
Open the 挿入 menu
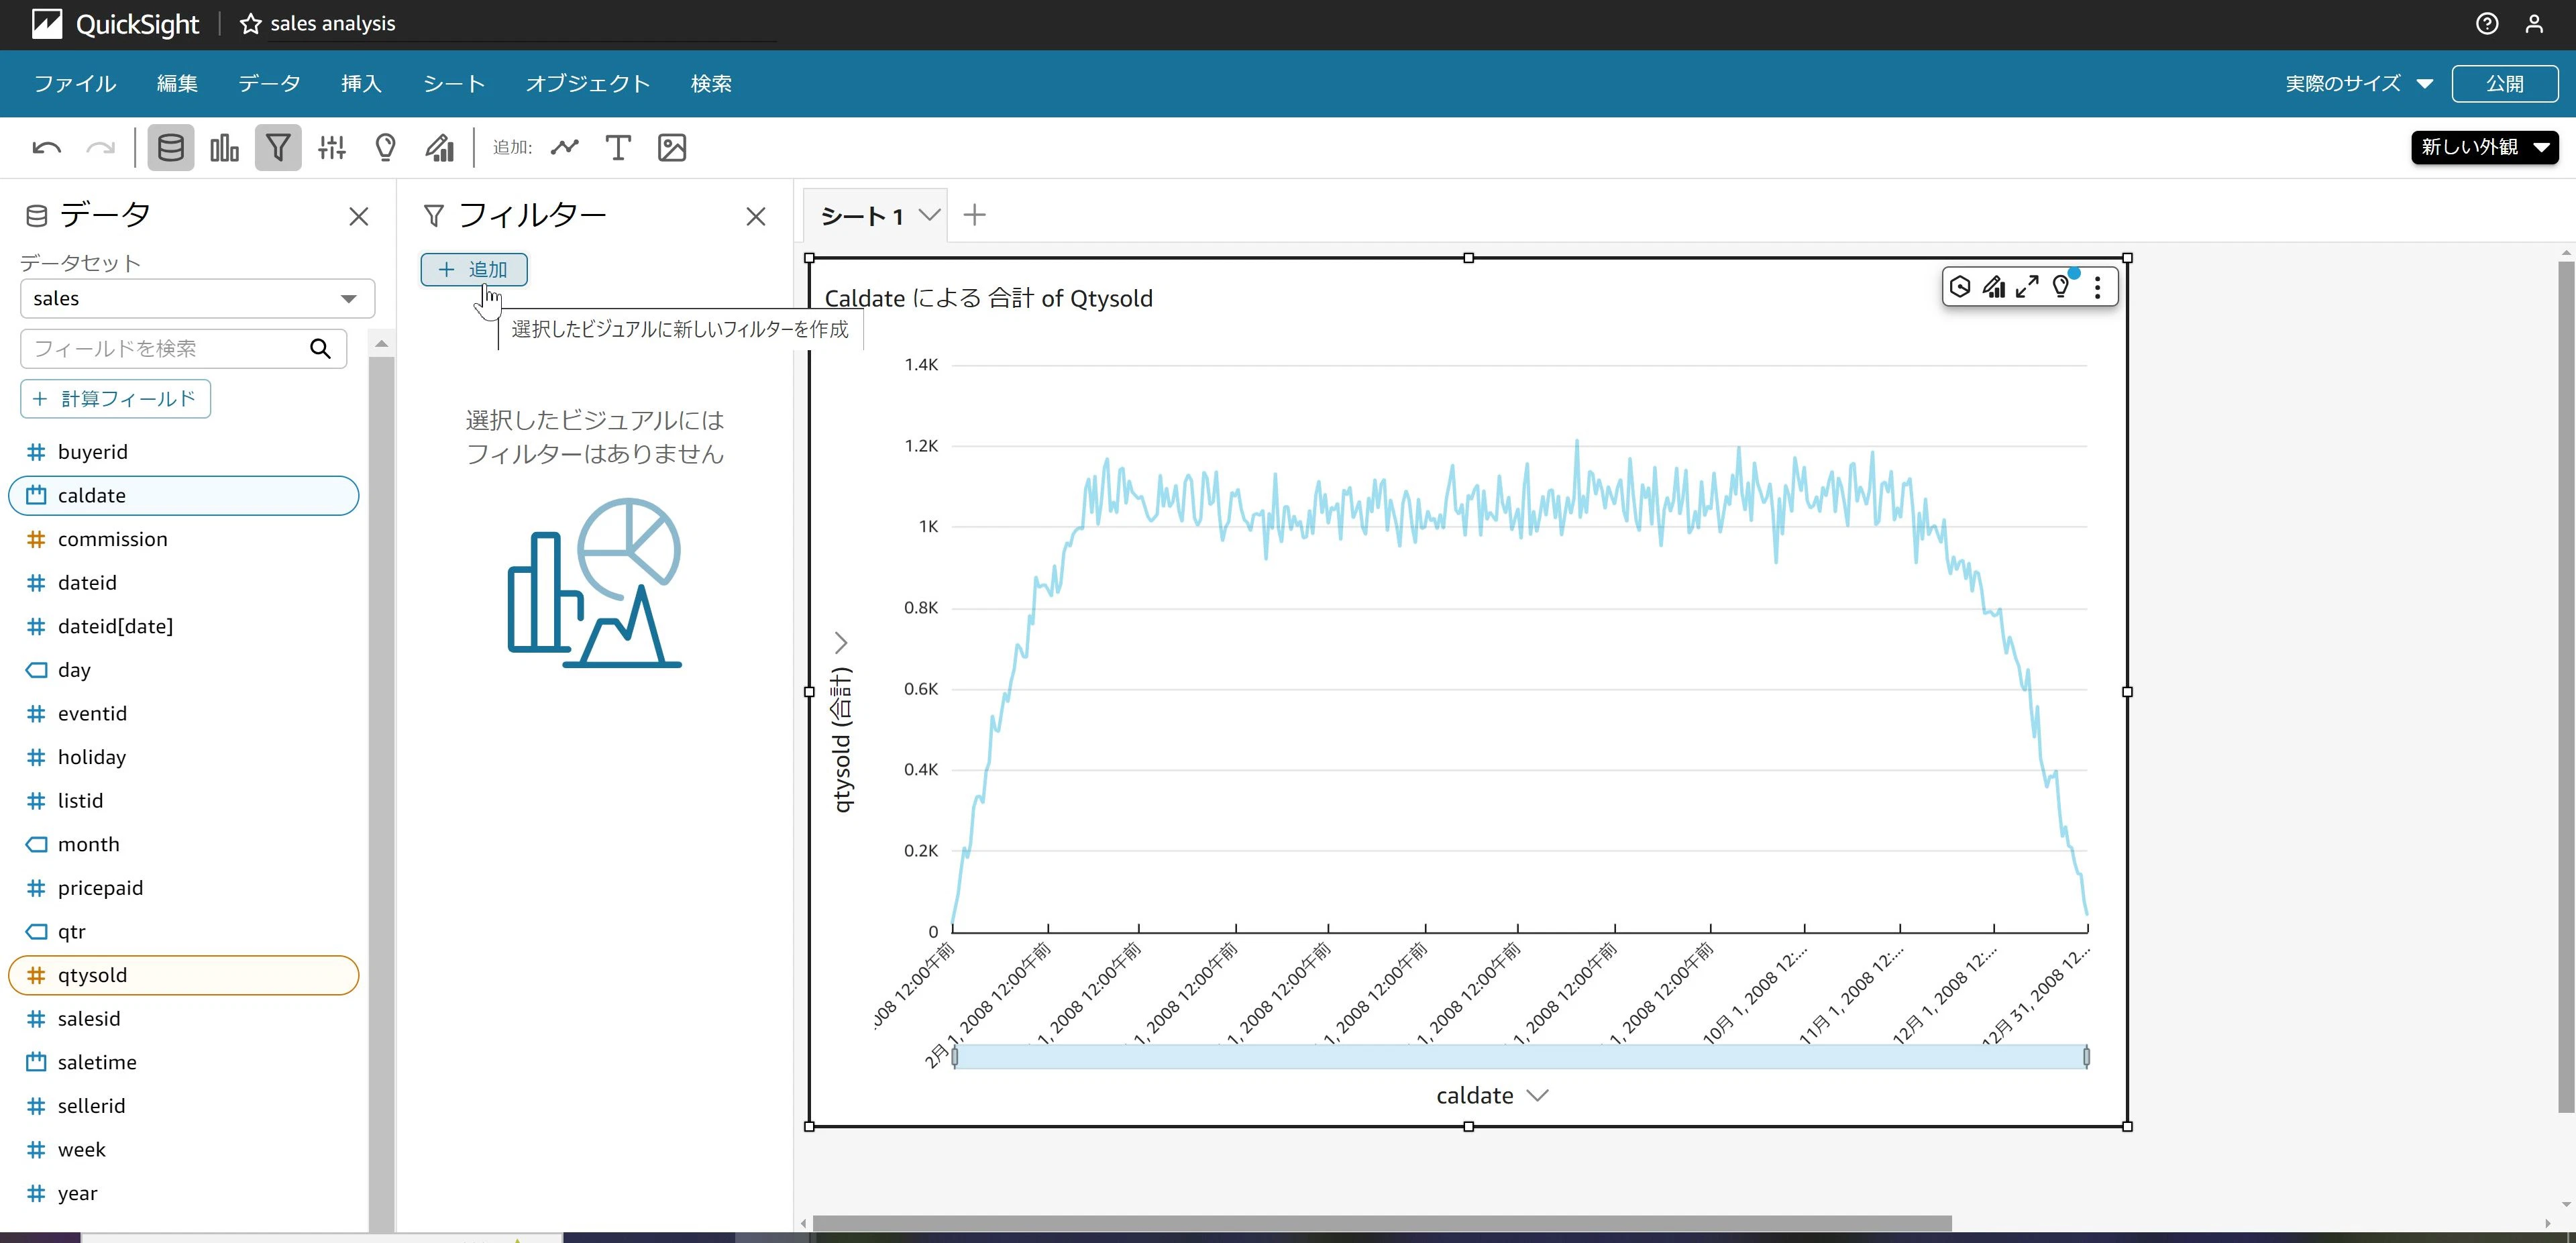coord(361,84)
